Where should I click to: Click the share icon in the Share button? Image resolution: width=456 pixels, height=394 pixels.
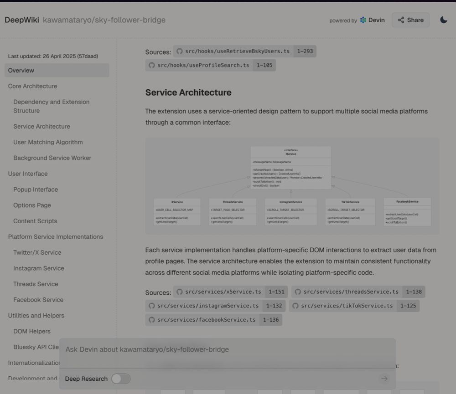coord(401,20)
